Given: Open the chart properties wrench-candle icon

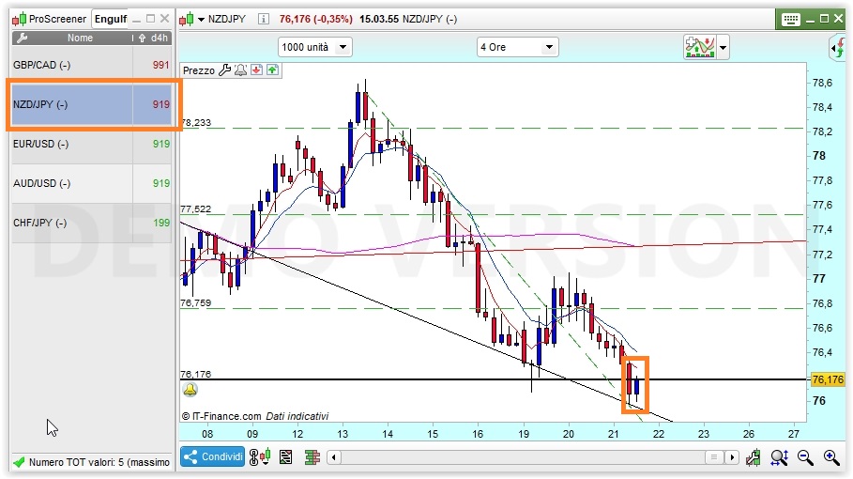Looking at the screenshot, I should click(754, 457).
